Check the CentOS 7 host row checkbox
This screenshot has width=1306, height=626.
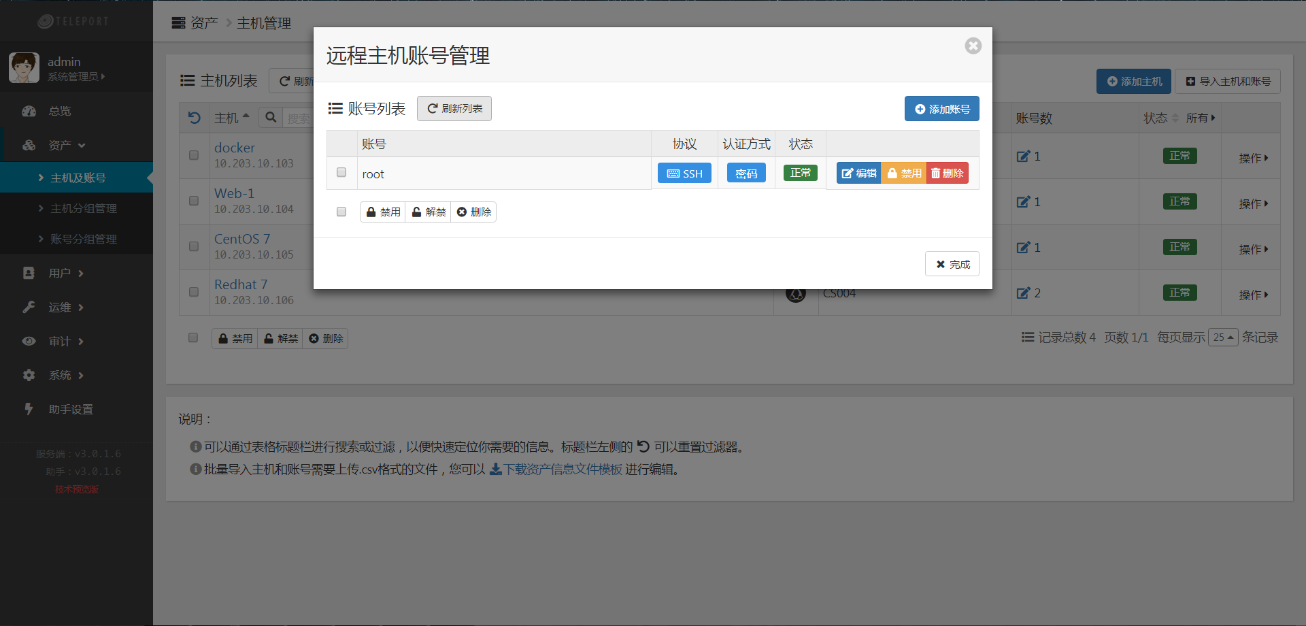[194, 246]
